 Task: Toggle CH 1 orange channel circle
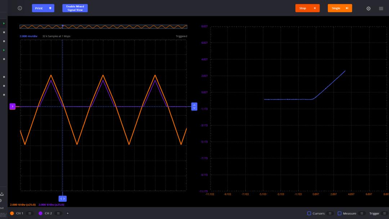(x=12, y=213)
